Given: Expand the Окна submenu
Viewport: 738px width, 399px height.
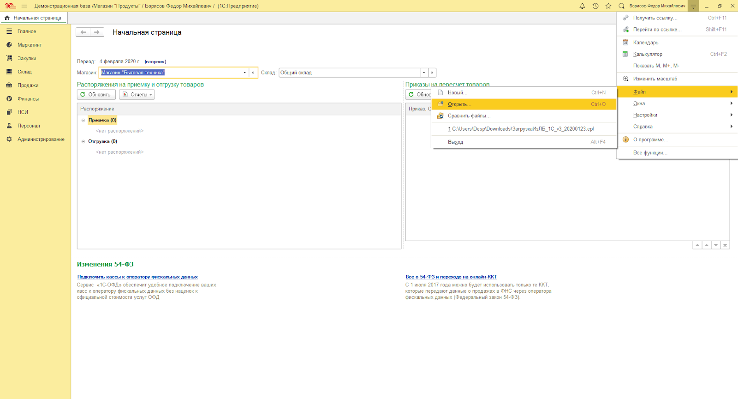Looking at the screenshot, I should point(677,103).
